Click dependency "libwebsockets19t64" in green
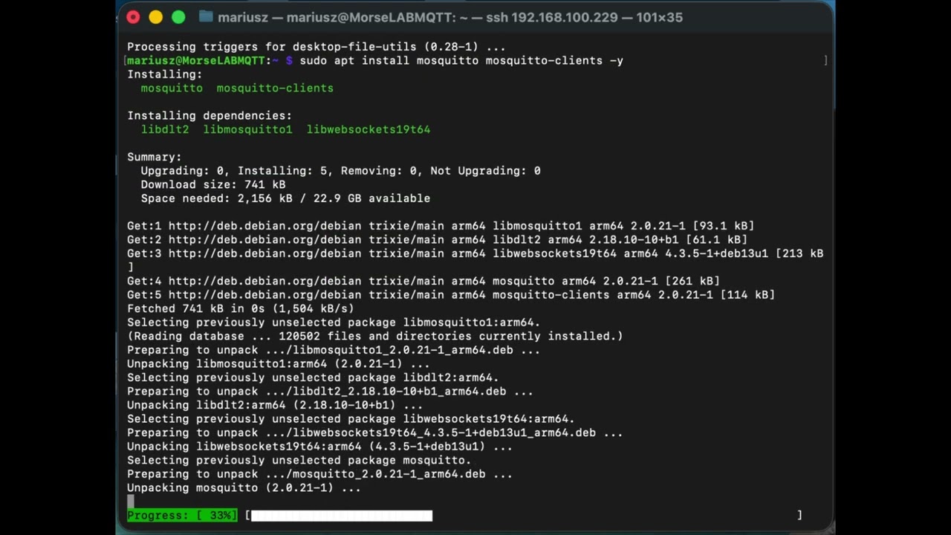 pos(369,129)
